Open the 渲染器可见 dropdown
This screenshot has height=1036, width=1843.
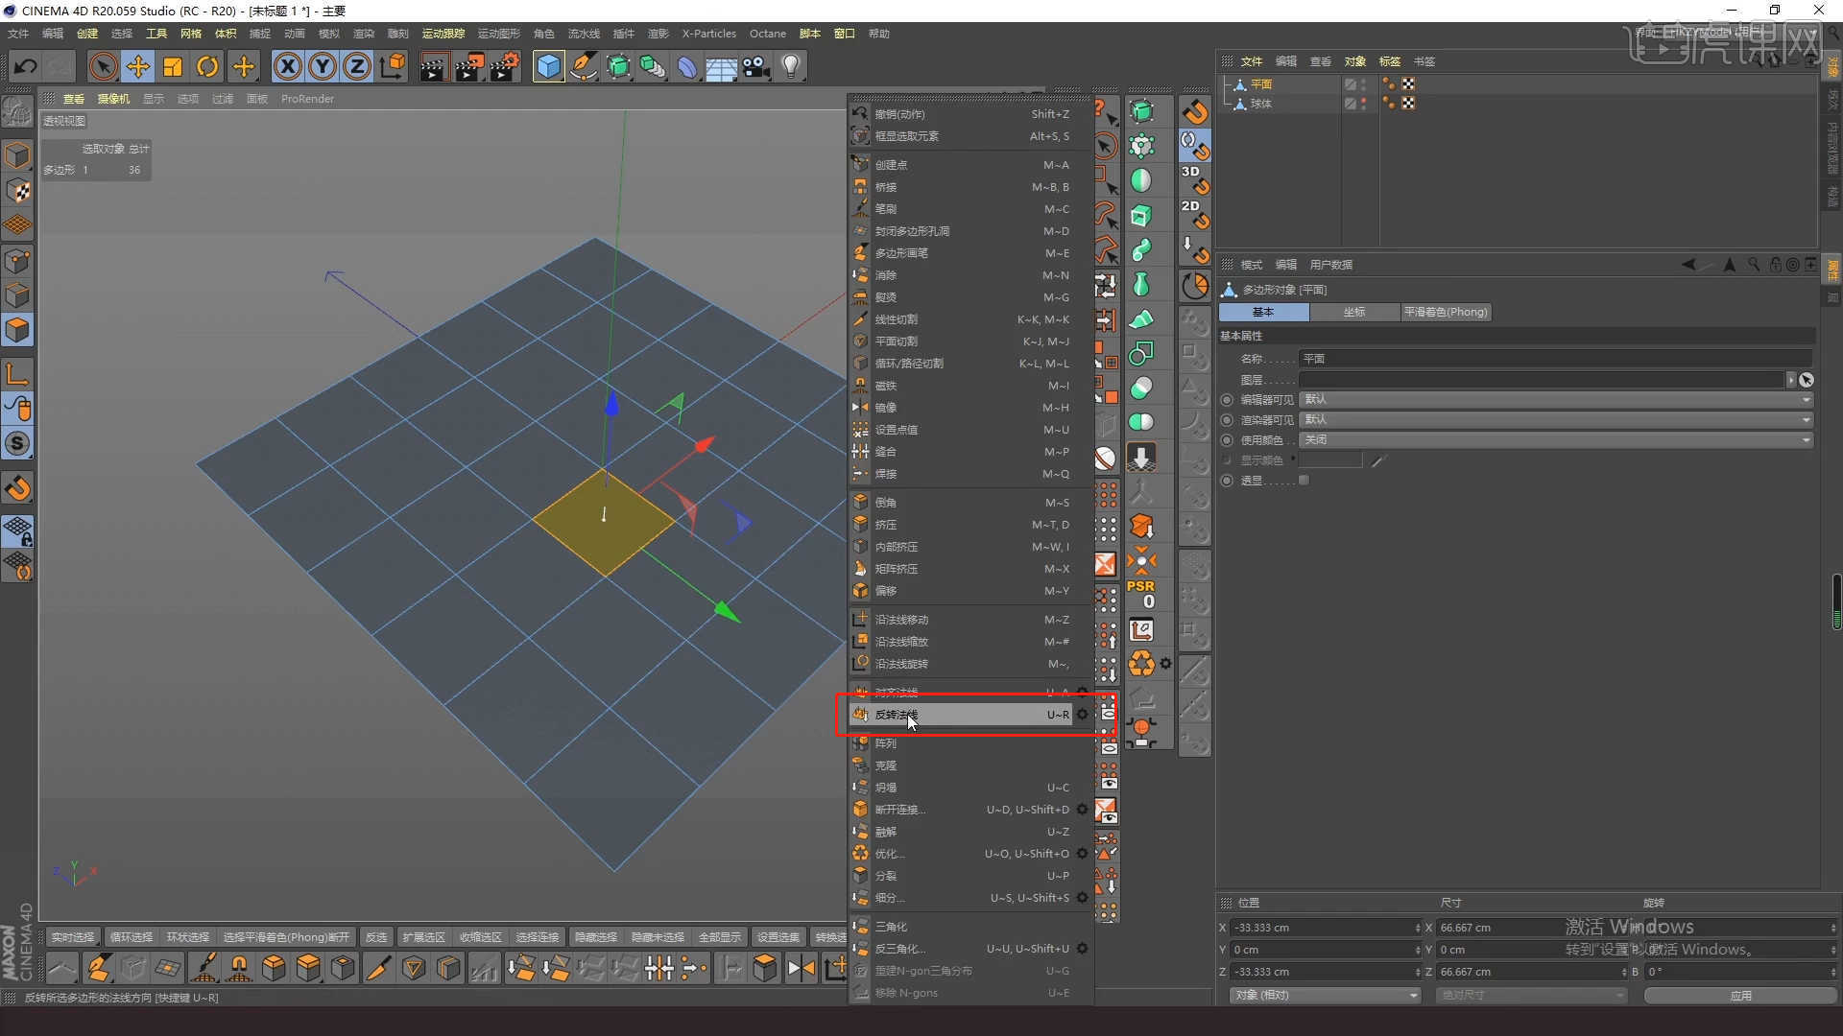pyautogui.click(x=1804, y=419)
